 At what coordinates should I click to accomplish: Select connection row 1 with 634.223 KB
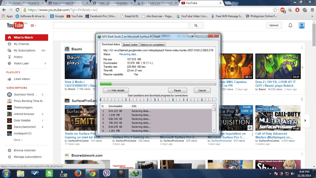pos(156,111)
